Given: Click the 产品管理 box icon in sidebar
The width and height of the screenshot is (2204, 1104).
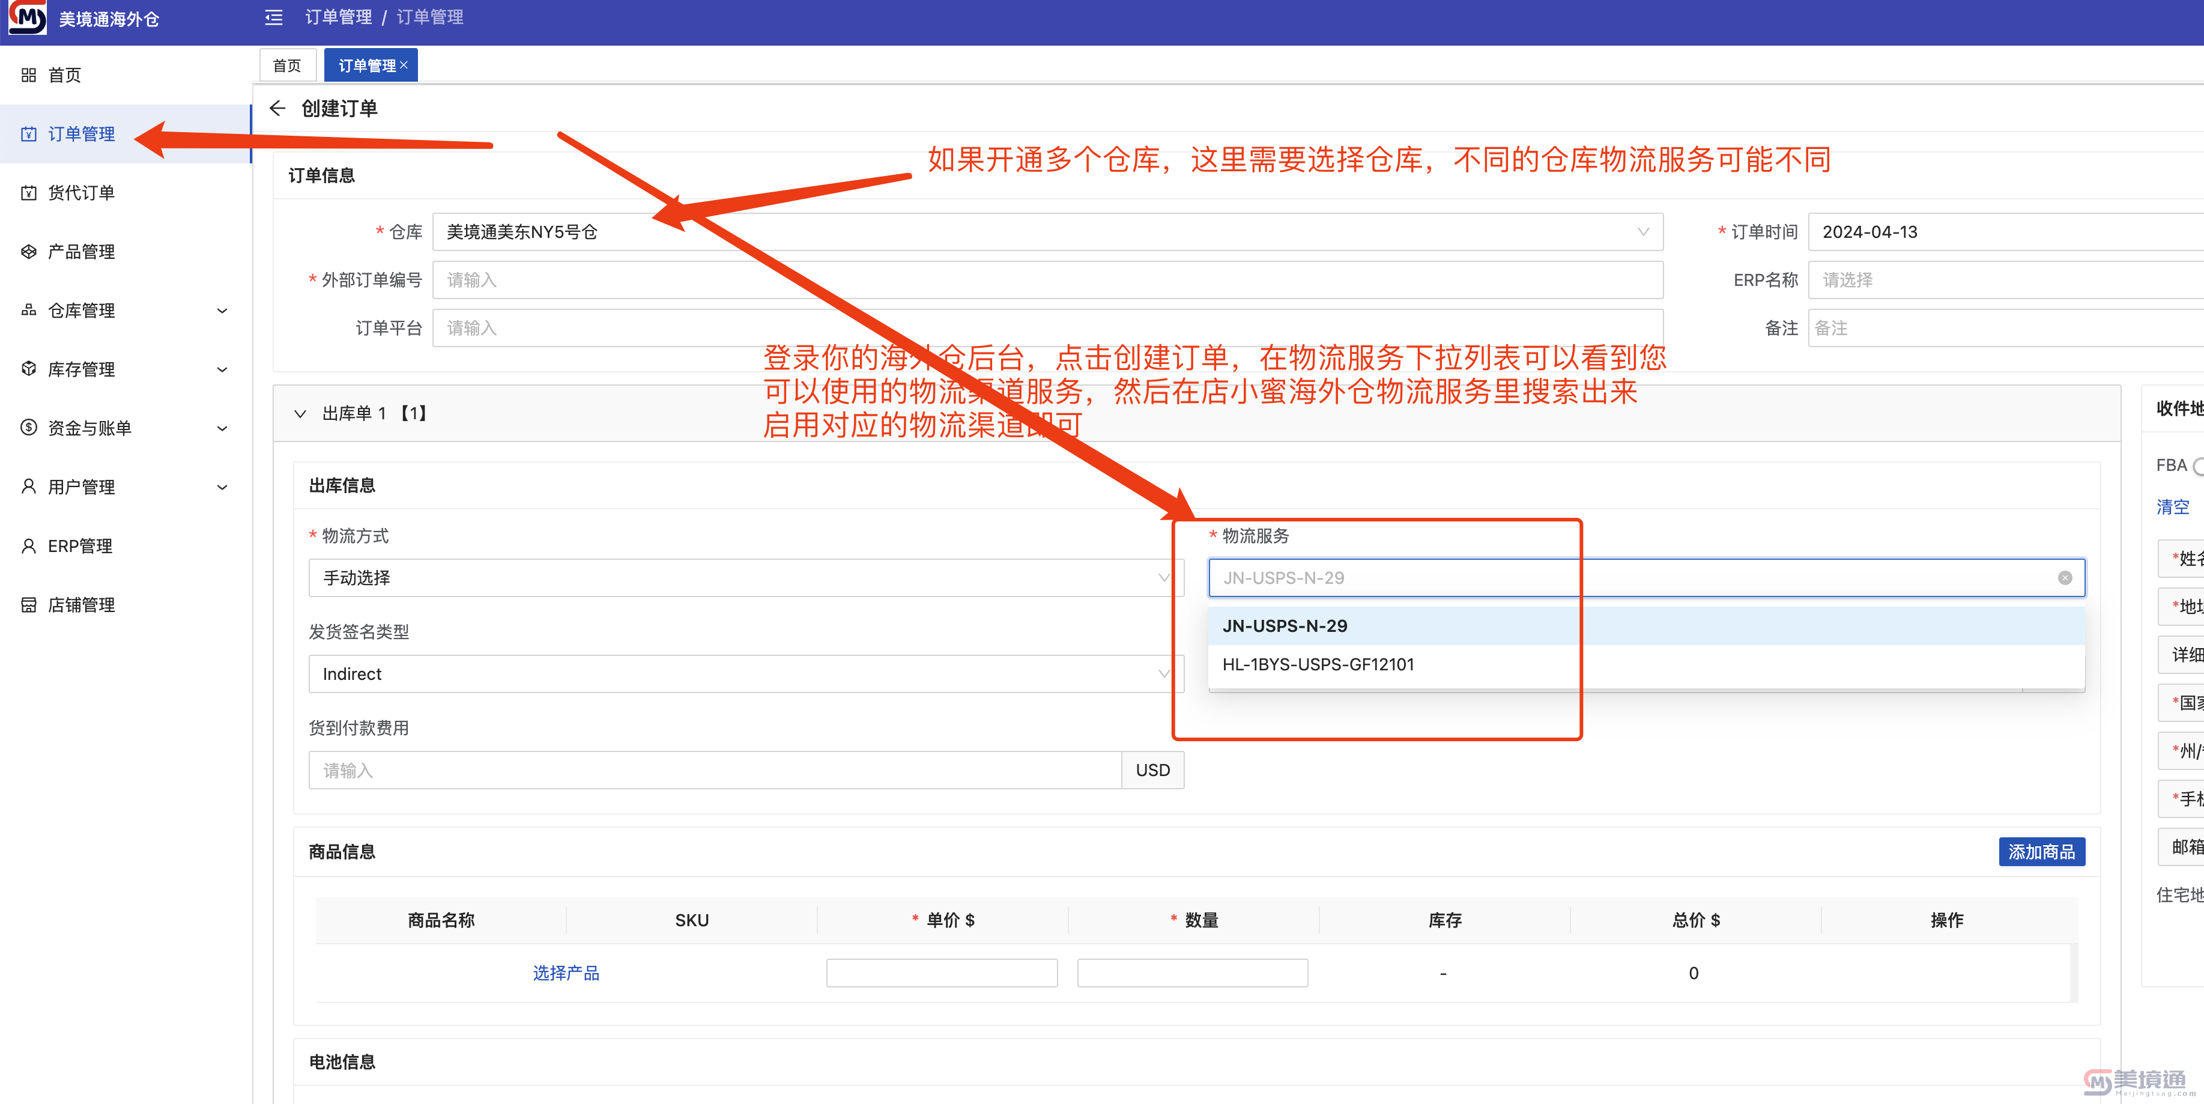Looking at the screenshot, I should [x=28, y=252].
